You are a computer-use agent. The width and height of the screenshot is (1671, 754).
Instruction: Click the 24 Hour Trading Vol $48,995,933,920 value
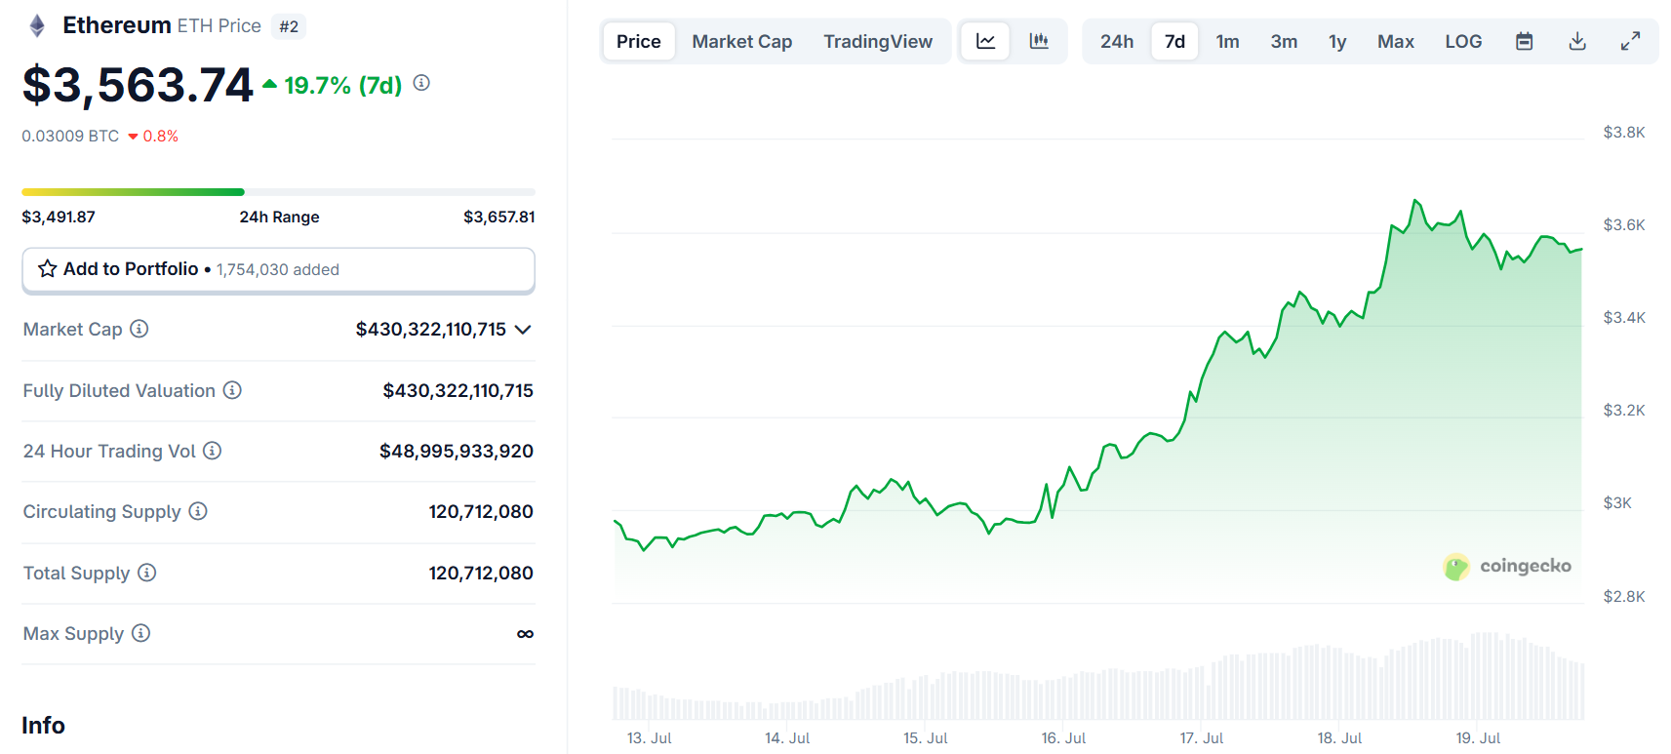pyautogui.click(x=456, y=451)
